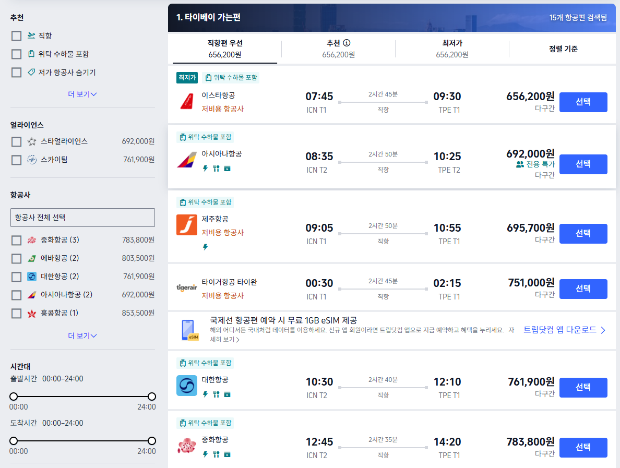Open the 트립닷컴 앱 다운로드 link

tap(564, 330)
